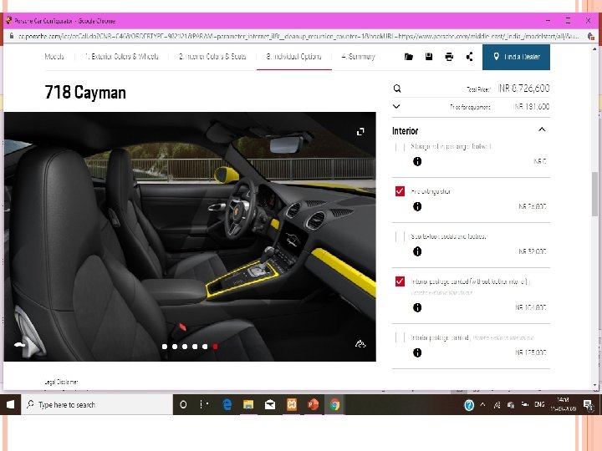The width and height of the screenshot is (602, 451).
Task: Uncheck the Fire extinguisher option
Action: [x=400, y=191]
